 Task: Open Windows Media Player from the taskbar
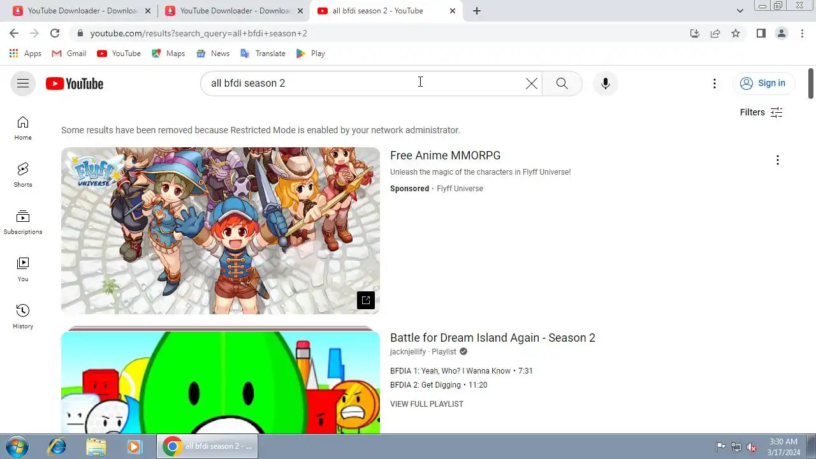coord(134,446)
